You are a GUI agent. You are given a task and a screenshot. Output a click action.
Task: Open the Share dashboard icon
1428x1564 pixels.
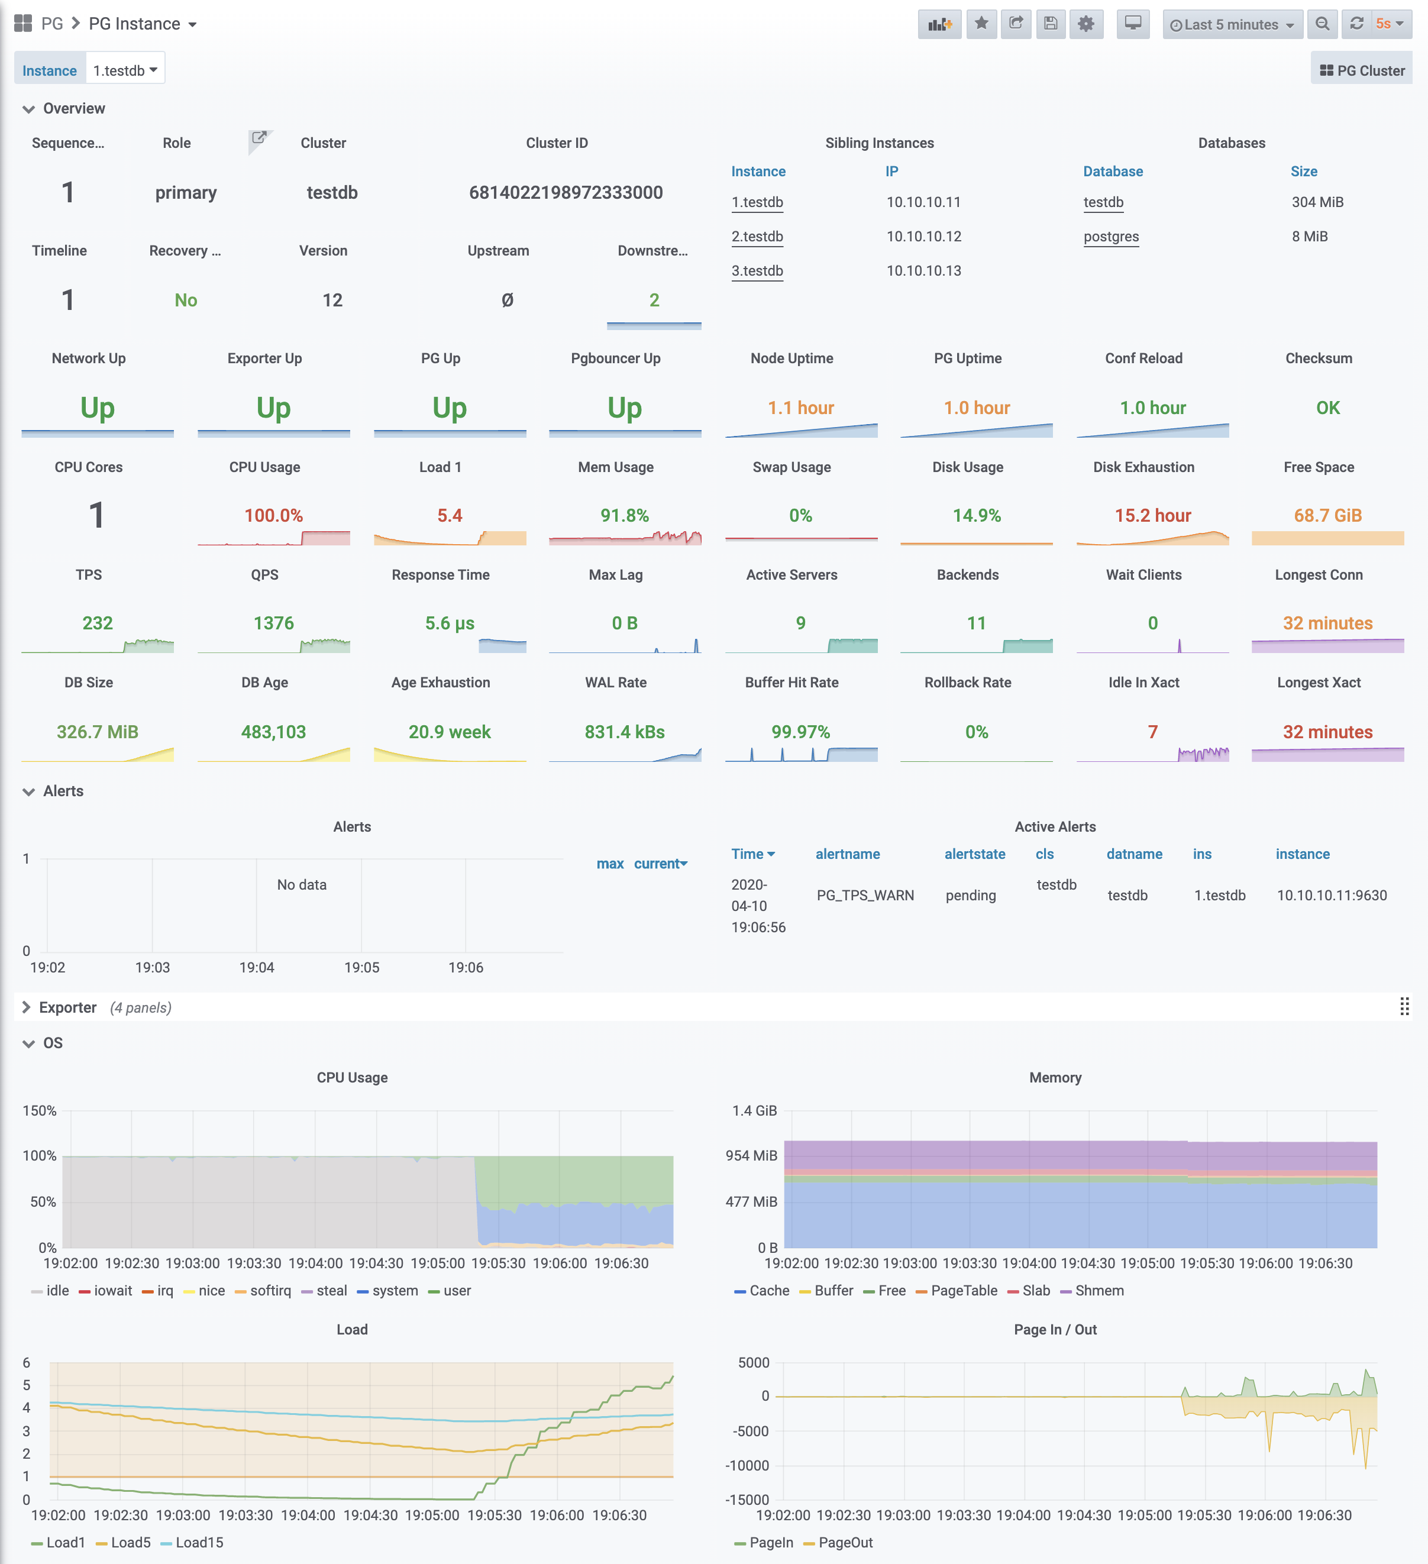click(x=1016, y=24)
